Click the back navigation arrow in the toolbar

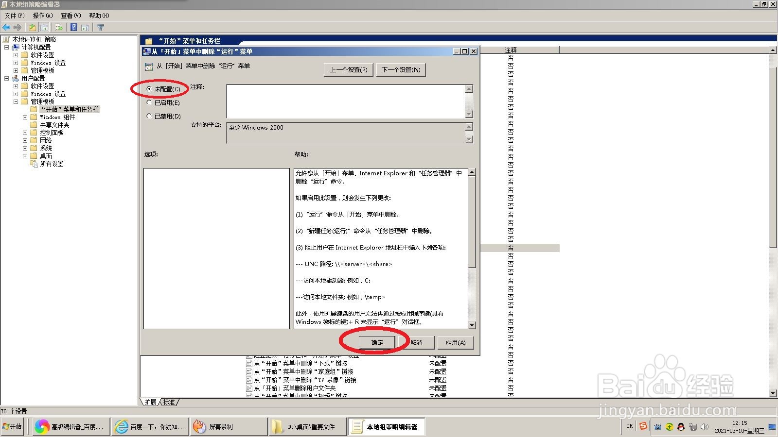point(6,27)
